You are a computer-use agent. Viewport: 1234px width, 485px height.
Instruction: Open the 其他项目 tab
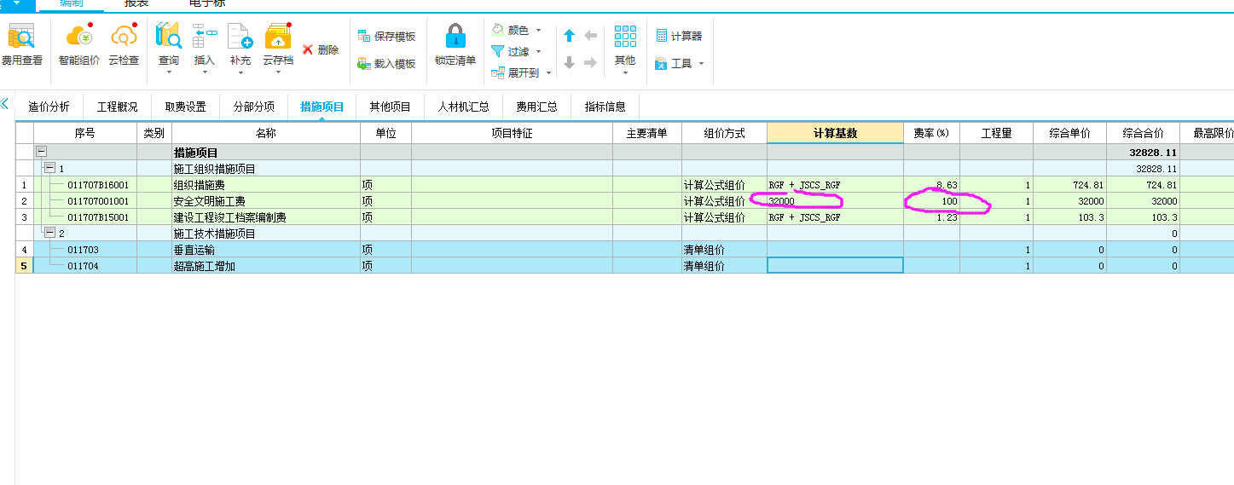tap(390, 107)
